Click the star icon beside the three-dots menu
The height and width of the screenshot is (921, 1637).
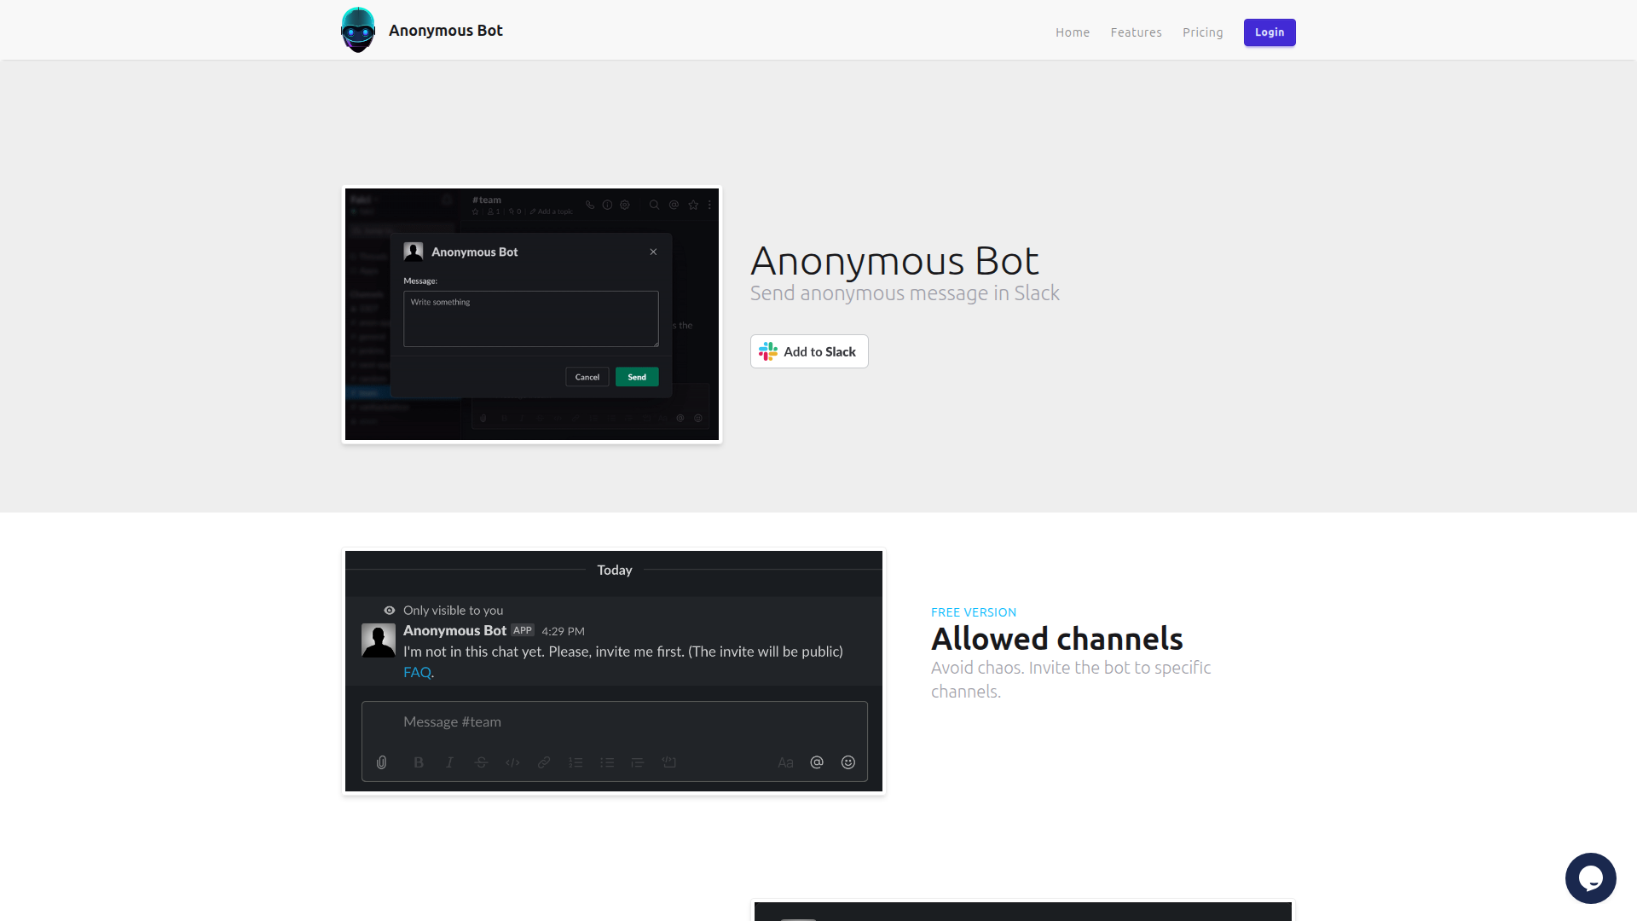(x=693, y=205)
